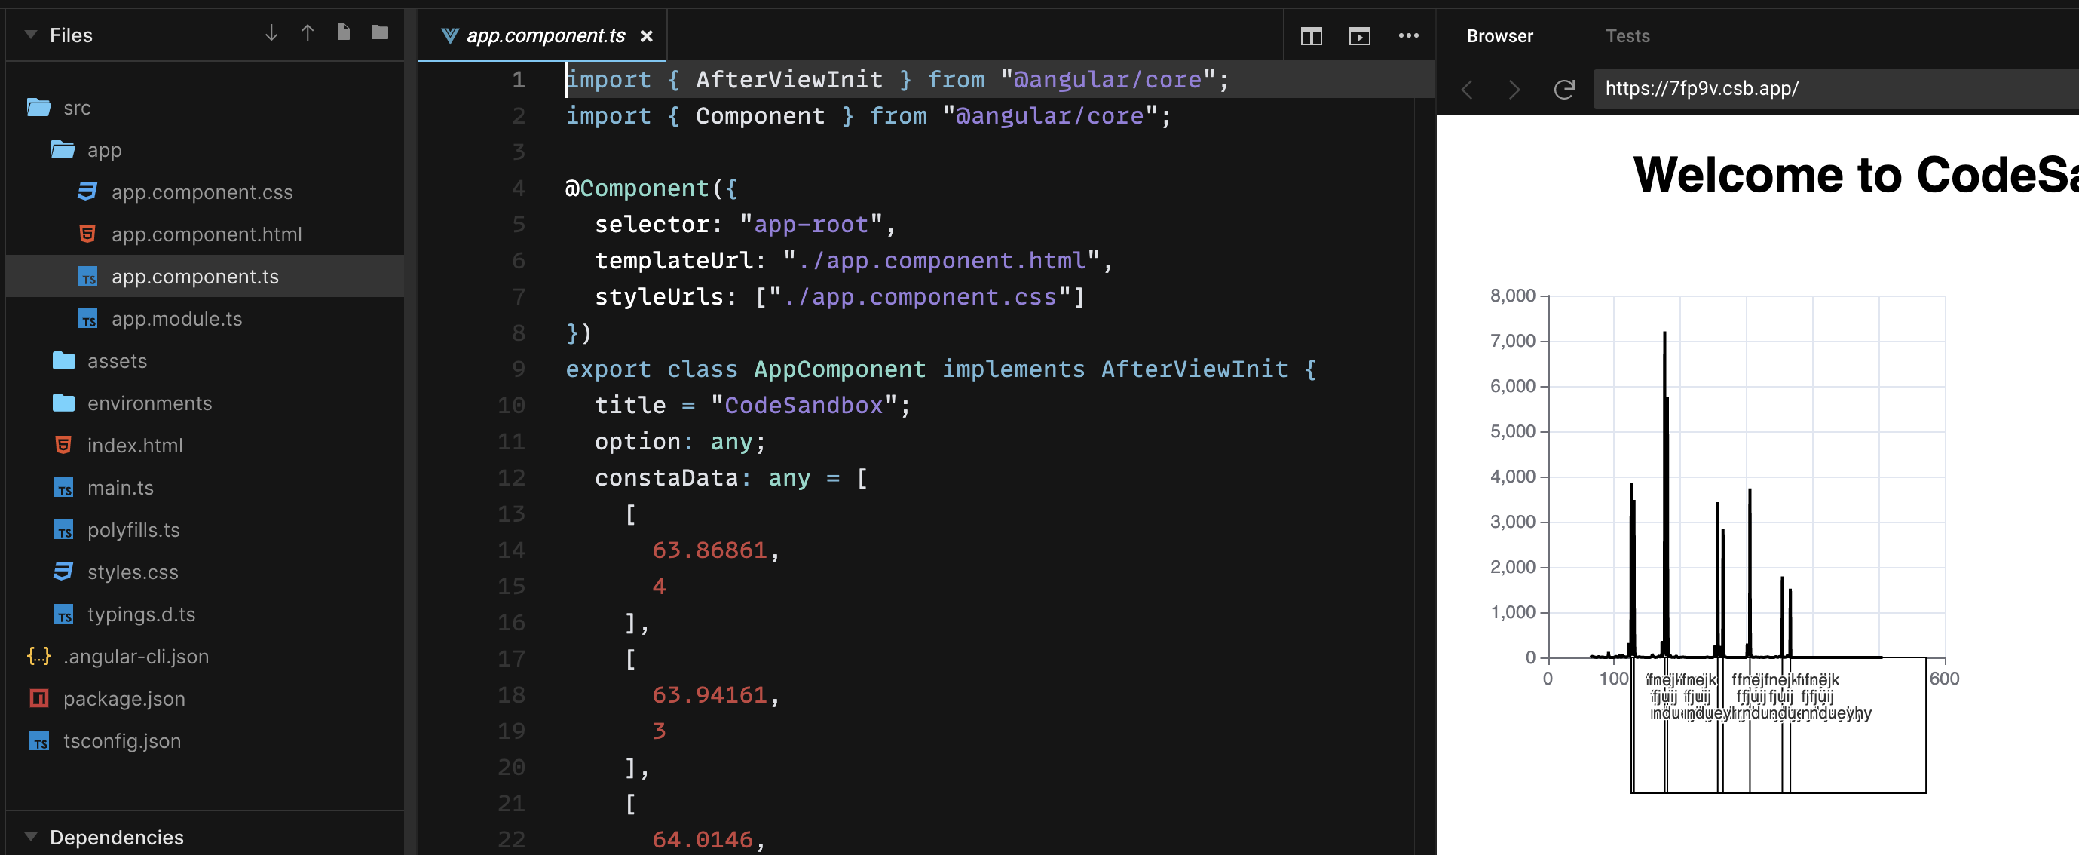
Task: Refresh the browser preview
Action: [1564, 90]
